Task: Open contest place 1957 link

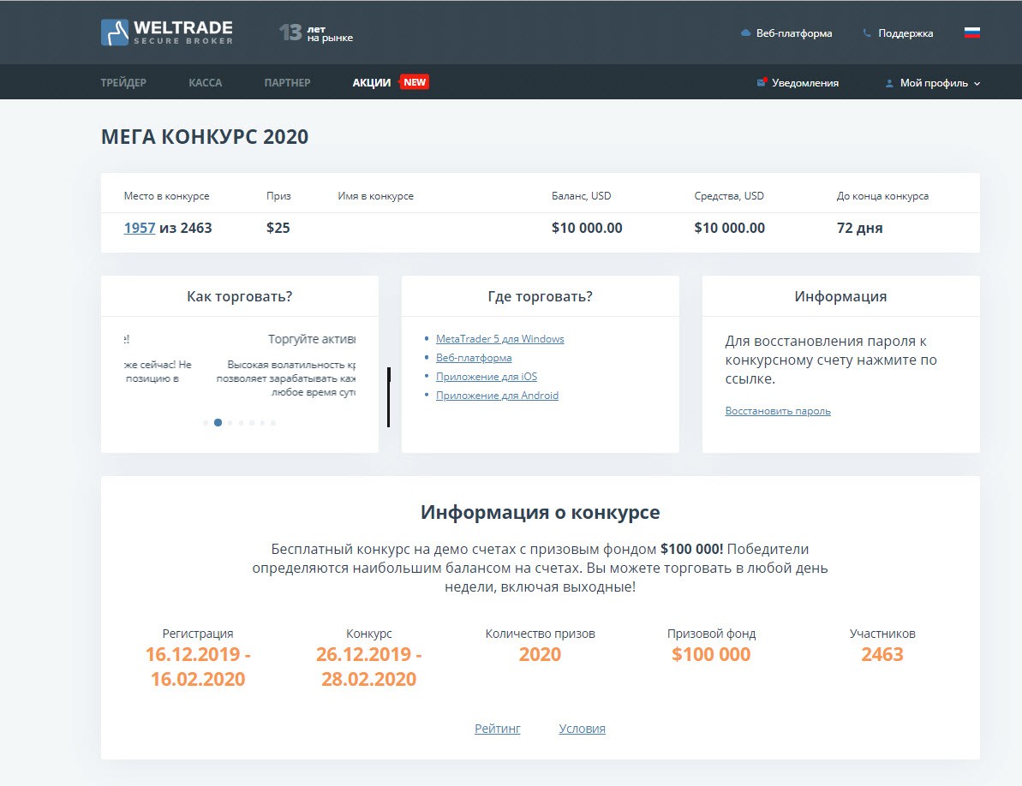Action: [x=139, y=228]
